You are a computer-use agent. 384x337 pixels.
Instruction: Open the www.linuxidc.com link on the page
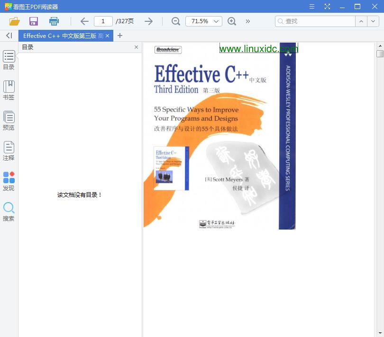pyautogui.click(x=259, y=48)
